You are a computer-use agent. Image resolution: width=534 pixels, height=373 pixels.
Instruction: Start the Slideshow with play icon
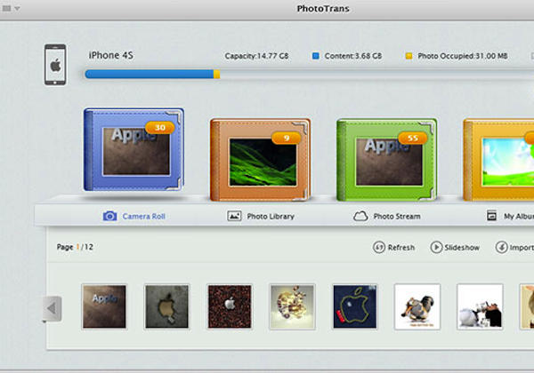click(436, 248)
